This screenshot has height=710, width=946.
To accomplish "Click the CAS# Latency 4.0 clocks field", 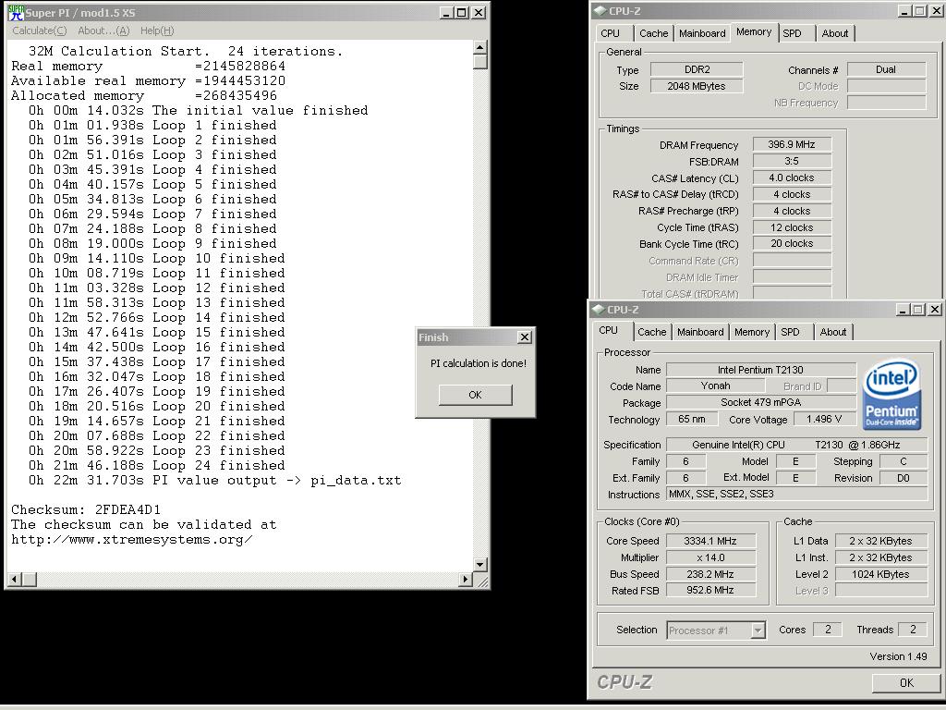I will coord(792,177).
